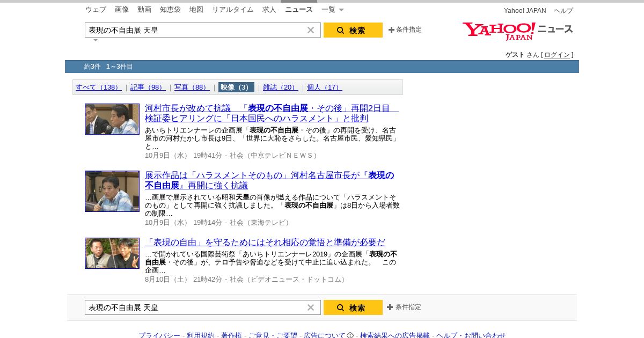Select the ニュース search tab
Image resolution: width=644 pixels, height=338 pixels.
299,10
